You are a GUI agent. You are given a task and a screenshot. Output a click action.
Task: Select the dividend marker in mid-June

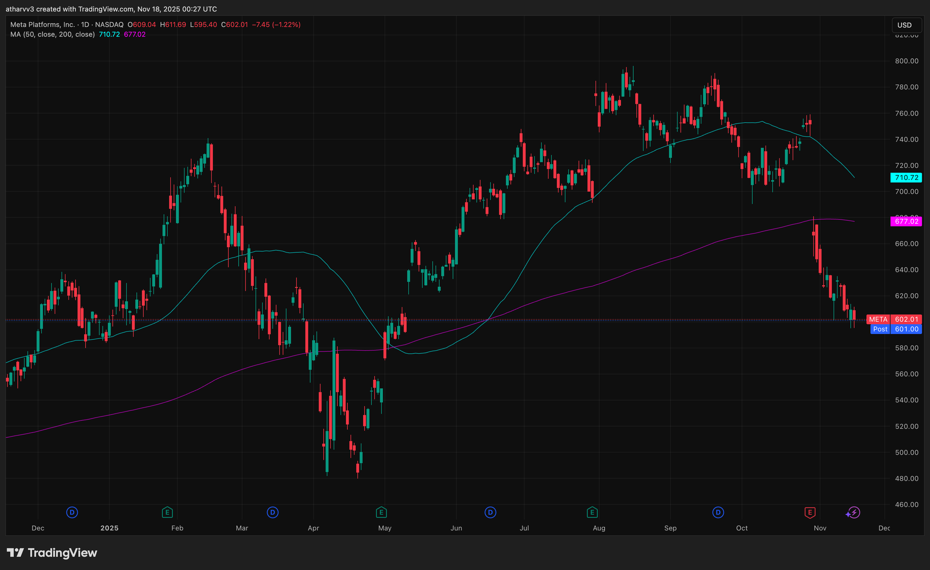coord(490,513)
